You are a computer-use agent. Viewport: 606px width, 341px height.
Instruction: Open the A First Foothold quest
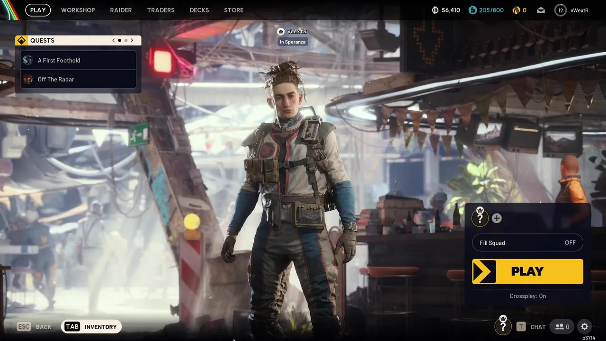click(79, 60)
